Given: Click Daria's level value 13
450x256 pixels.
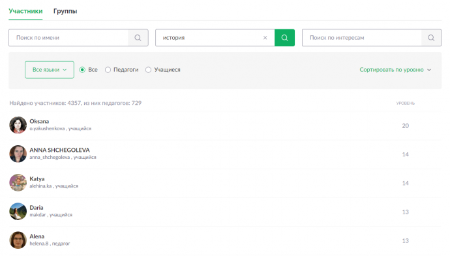Looking at the screenshot, I should click(405, 212).
